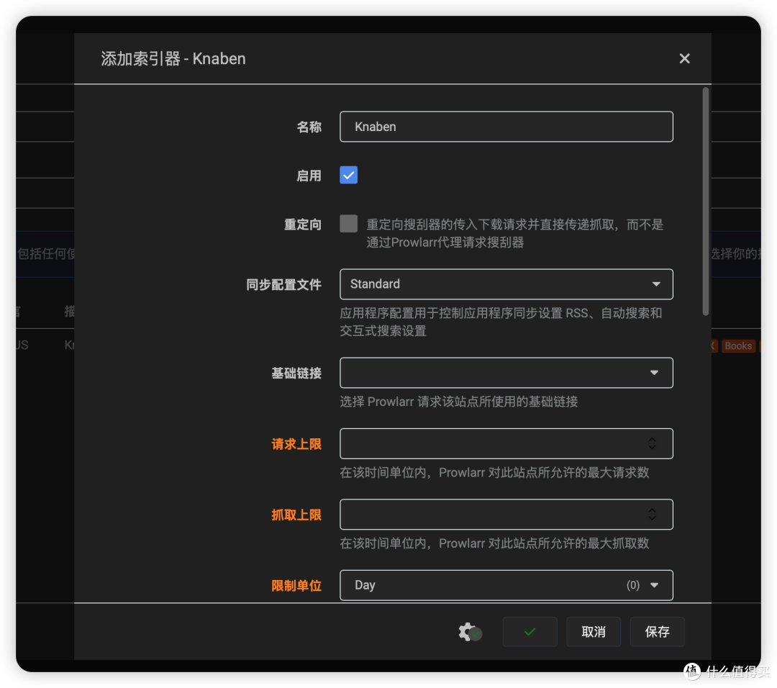Image resolution: width=777 pixels, height=688 pixels.
Task: Click the 请求上限 stepper arrows
Action: coord(652,443)
